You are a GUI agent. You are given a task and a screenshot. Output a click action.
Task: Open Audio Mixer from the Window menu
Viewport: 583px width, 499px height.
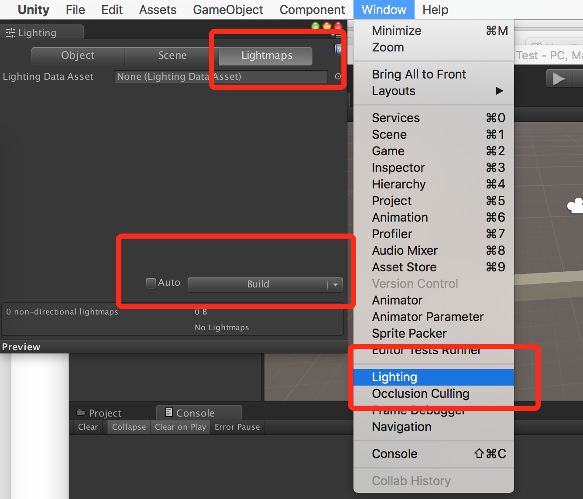tap(434, 250)
